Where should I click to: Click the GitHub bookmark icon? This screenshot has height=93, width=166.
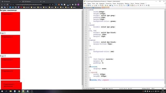coord(16,7)
